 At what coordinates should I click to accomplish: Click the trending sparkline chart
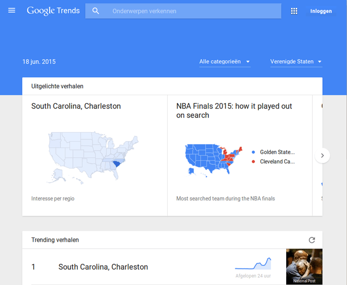(253, 263)
